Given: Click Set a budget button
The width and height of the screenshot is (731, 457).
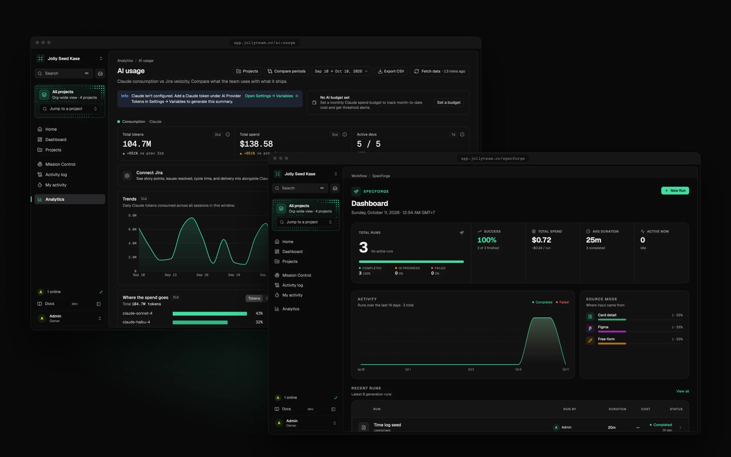Looking at the screenshot, I should [449, 102].
